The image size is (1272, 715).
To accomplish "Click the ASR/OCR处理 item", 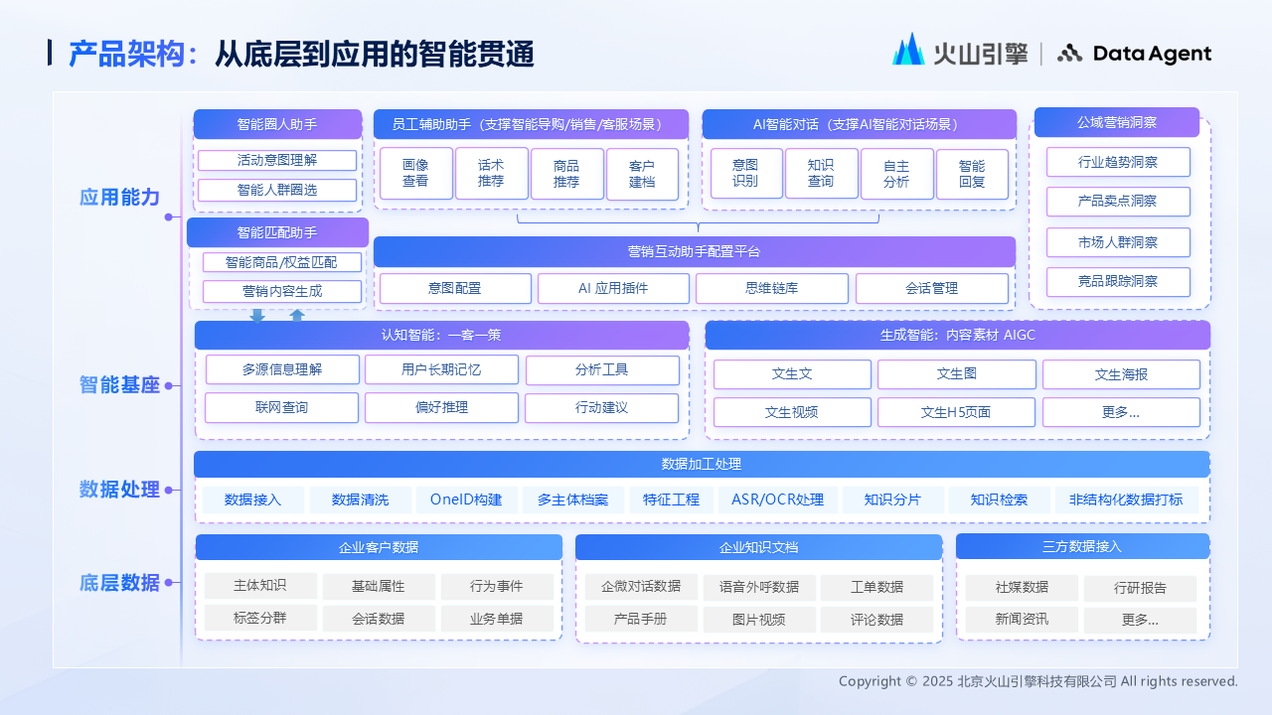I will pos(778,500).
